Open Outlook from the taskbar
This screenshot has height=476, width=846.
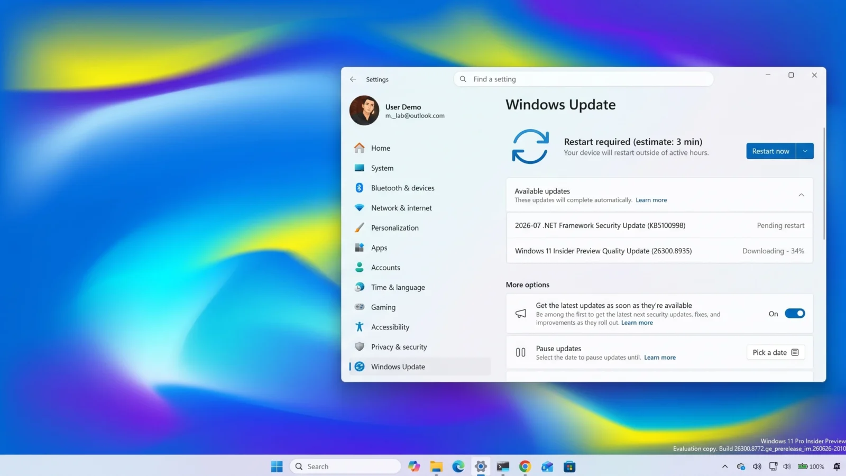tap(547, 466)
